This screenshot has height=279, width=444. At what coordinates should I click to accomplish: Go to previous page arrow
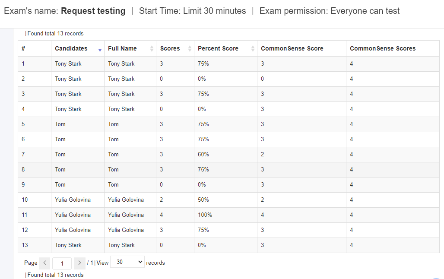pos(45,263)
